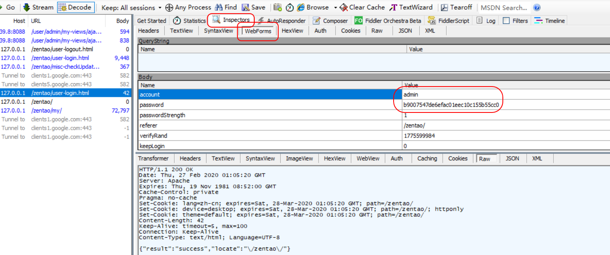Click the Go toolbar button

pos(7,7)
